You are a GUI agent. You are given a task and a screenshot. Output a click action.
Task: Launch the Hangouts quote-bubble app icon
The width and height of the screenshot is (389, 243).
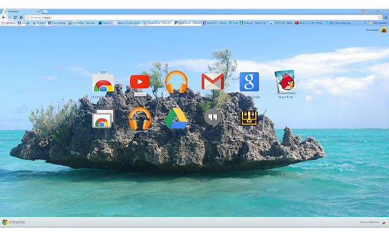pos(213,117)
